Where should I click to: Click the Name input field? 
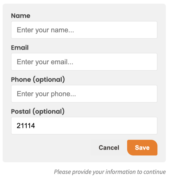[x=84, y=30]
